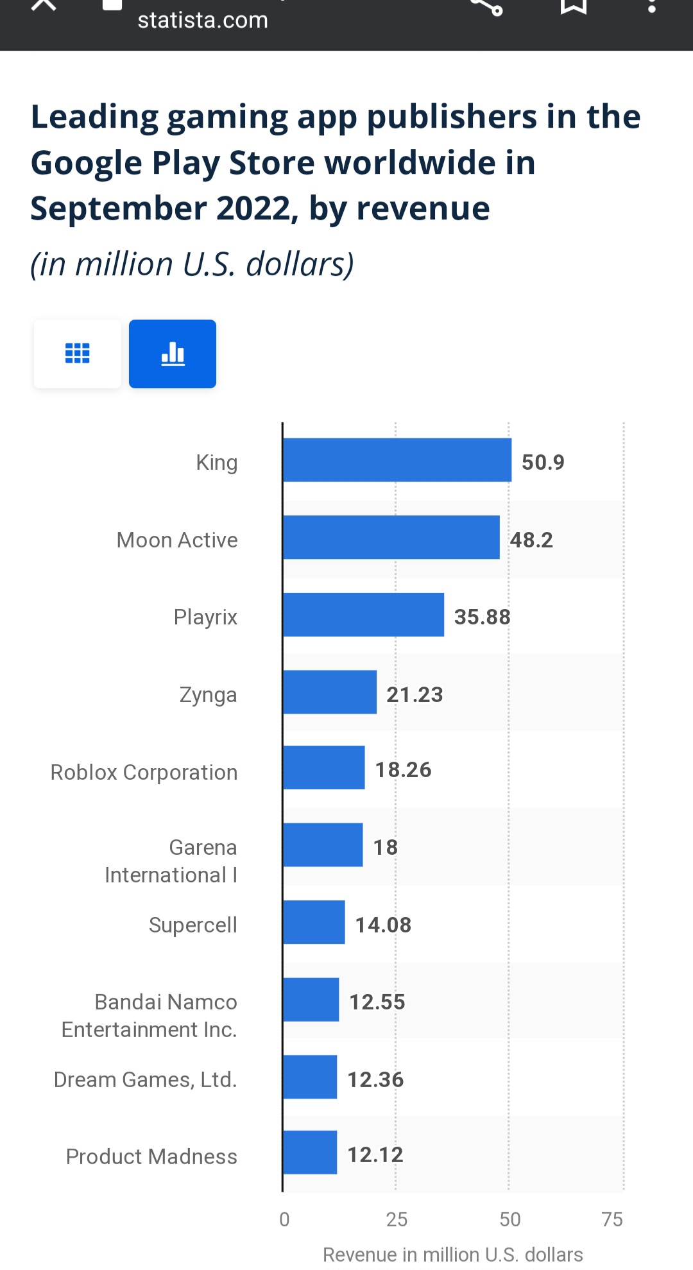Switch to table grid view

tap(78, 354)
